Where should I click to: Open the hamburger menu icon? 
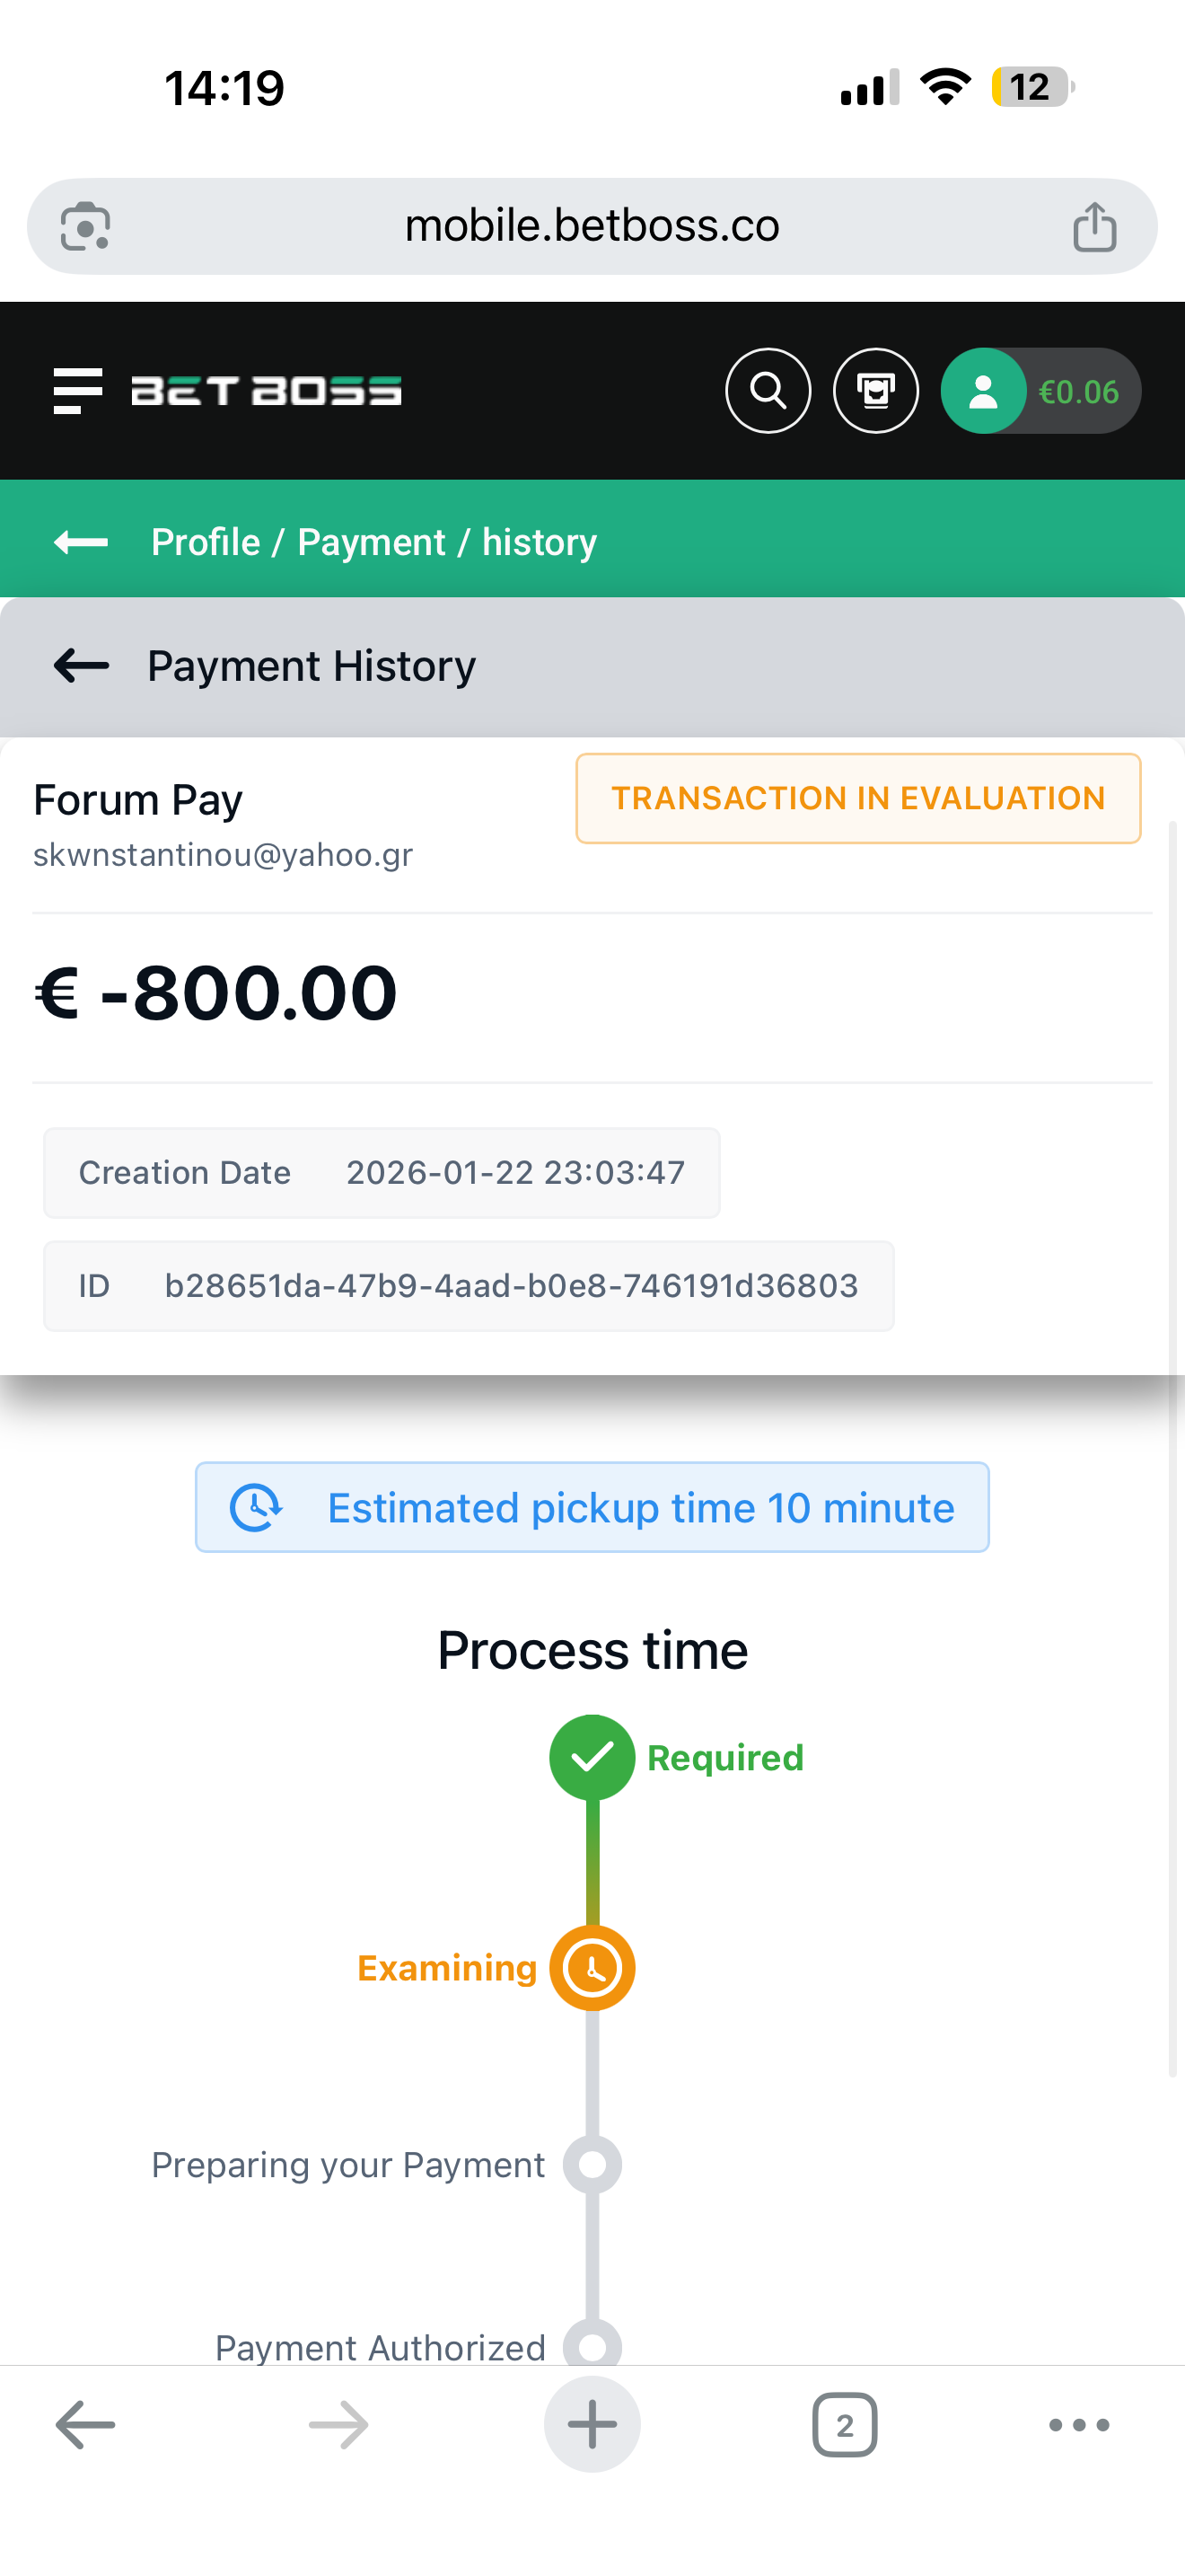[78, 391]
